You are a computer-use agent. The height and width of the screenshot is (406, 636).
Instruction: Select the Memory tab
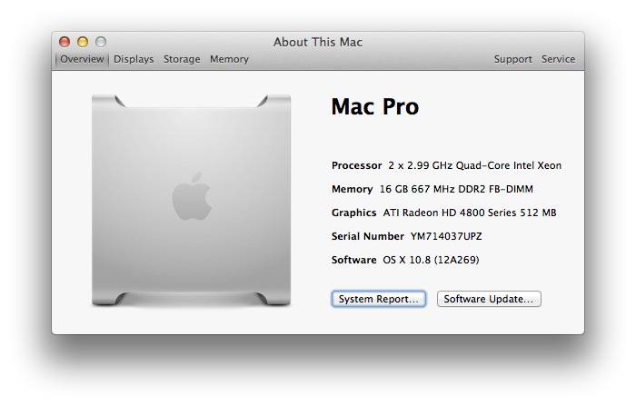[x=229, y=59]
